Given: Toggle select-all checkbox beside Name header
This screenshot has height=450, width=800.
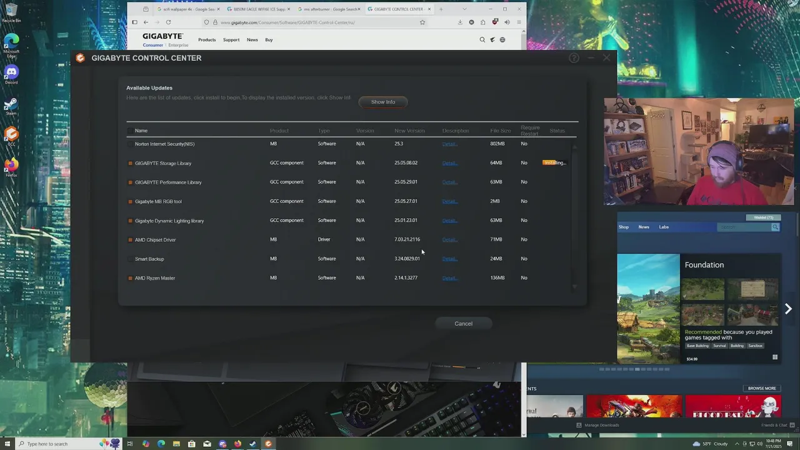Looking at the screenshot, I should (131, 131).
